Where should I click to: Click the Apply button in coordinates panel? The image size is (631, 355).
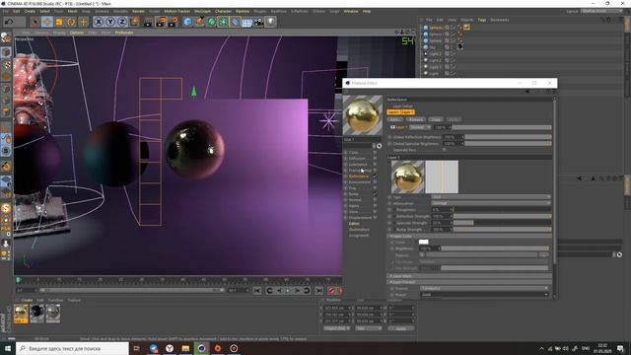click(x=401, y=328)
